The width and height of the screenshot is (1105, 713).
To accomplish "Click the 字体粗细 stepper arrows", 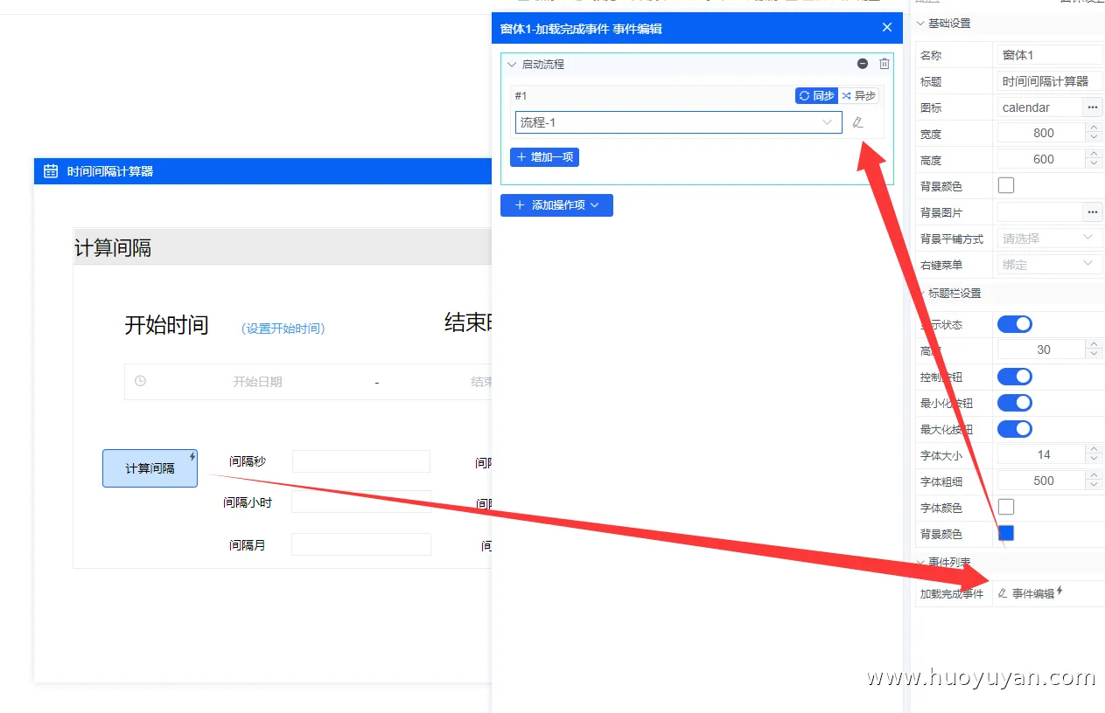I will pos(1095,481).
